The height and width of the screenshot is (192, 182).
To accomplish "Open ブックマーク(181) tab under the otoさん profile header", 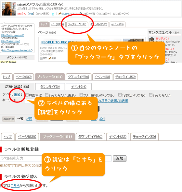I will [x=77, y=24].
